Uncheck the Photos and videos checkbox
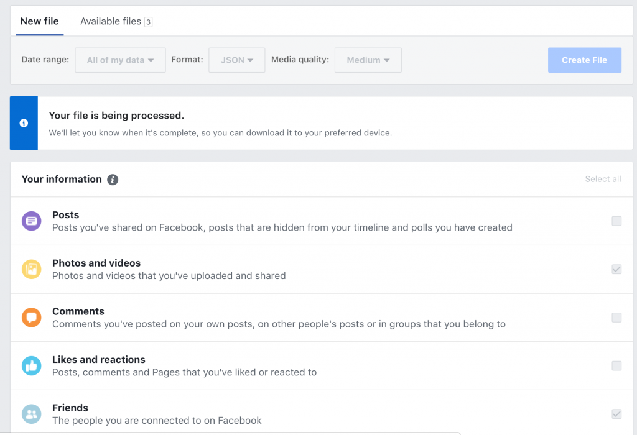The width and height of the screenshot is (637, 435). pos(616,269)
